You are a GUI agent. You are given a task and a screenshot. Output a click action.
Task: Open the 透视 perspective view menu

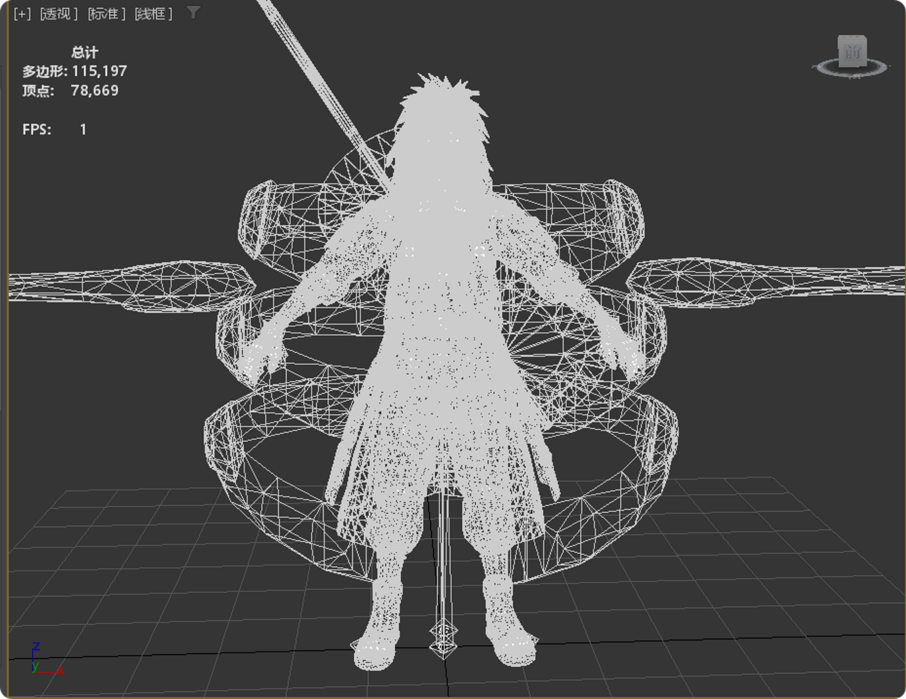pyautogui.click(x=59, y=13)
